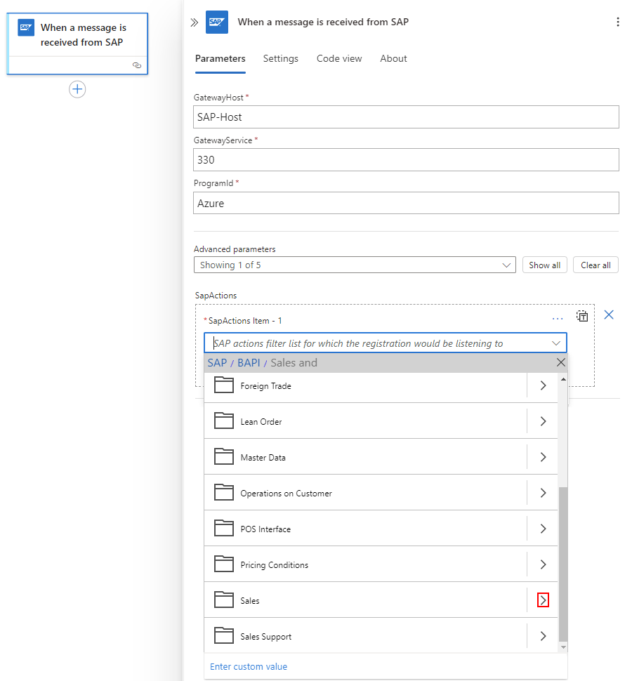Remove SapActions Item 1 with the X
The height and width of the screenshot is (681, 632).
pyautogui.click(x=609, y=315)
